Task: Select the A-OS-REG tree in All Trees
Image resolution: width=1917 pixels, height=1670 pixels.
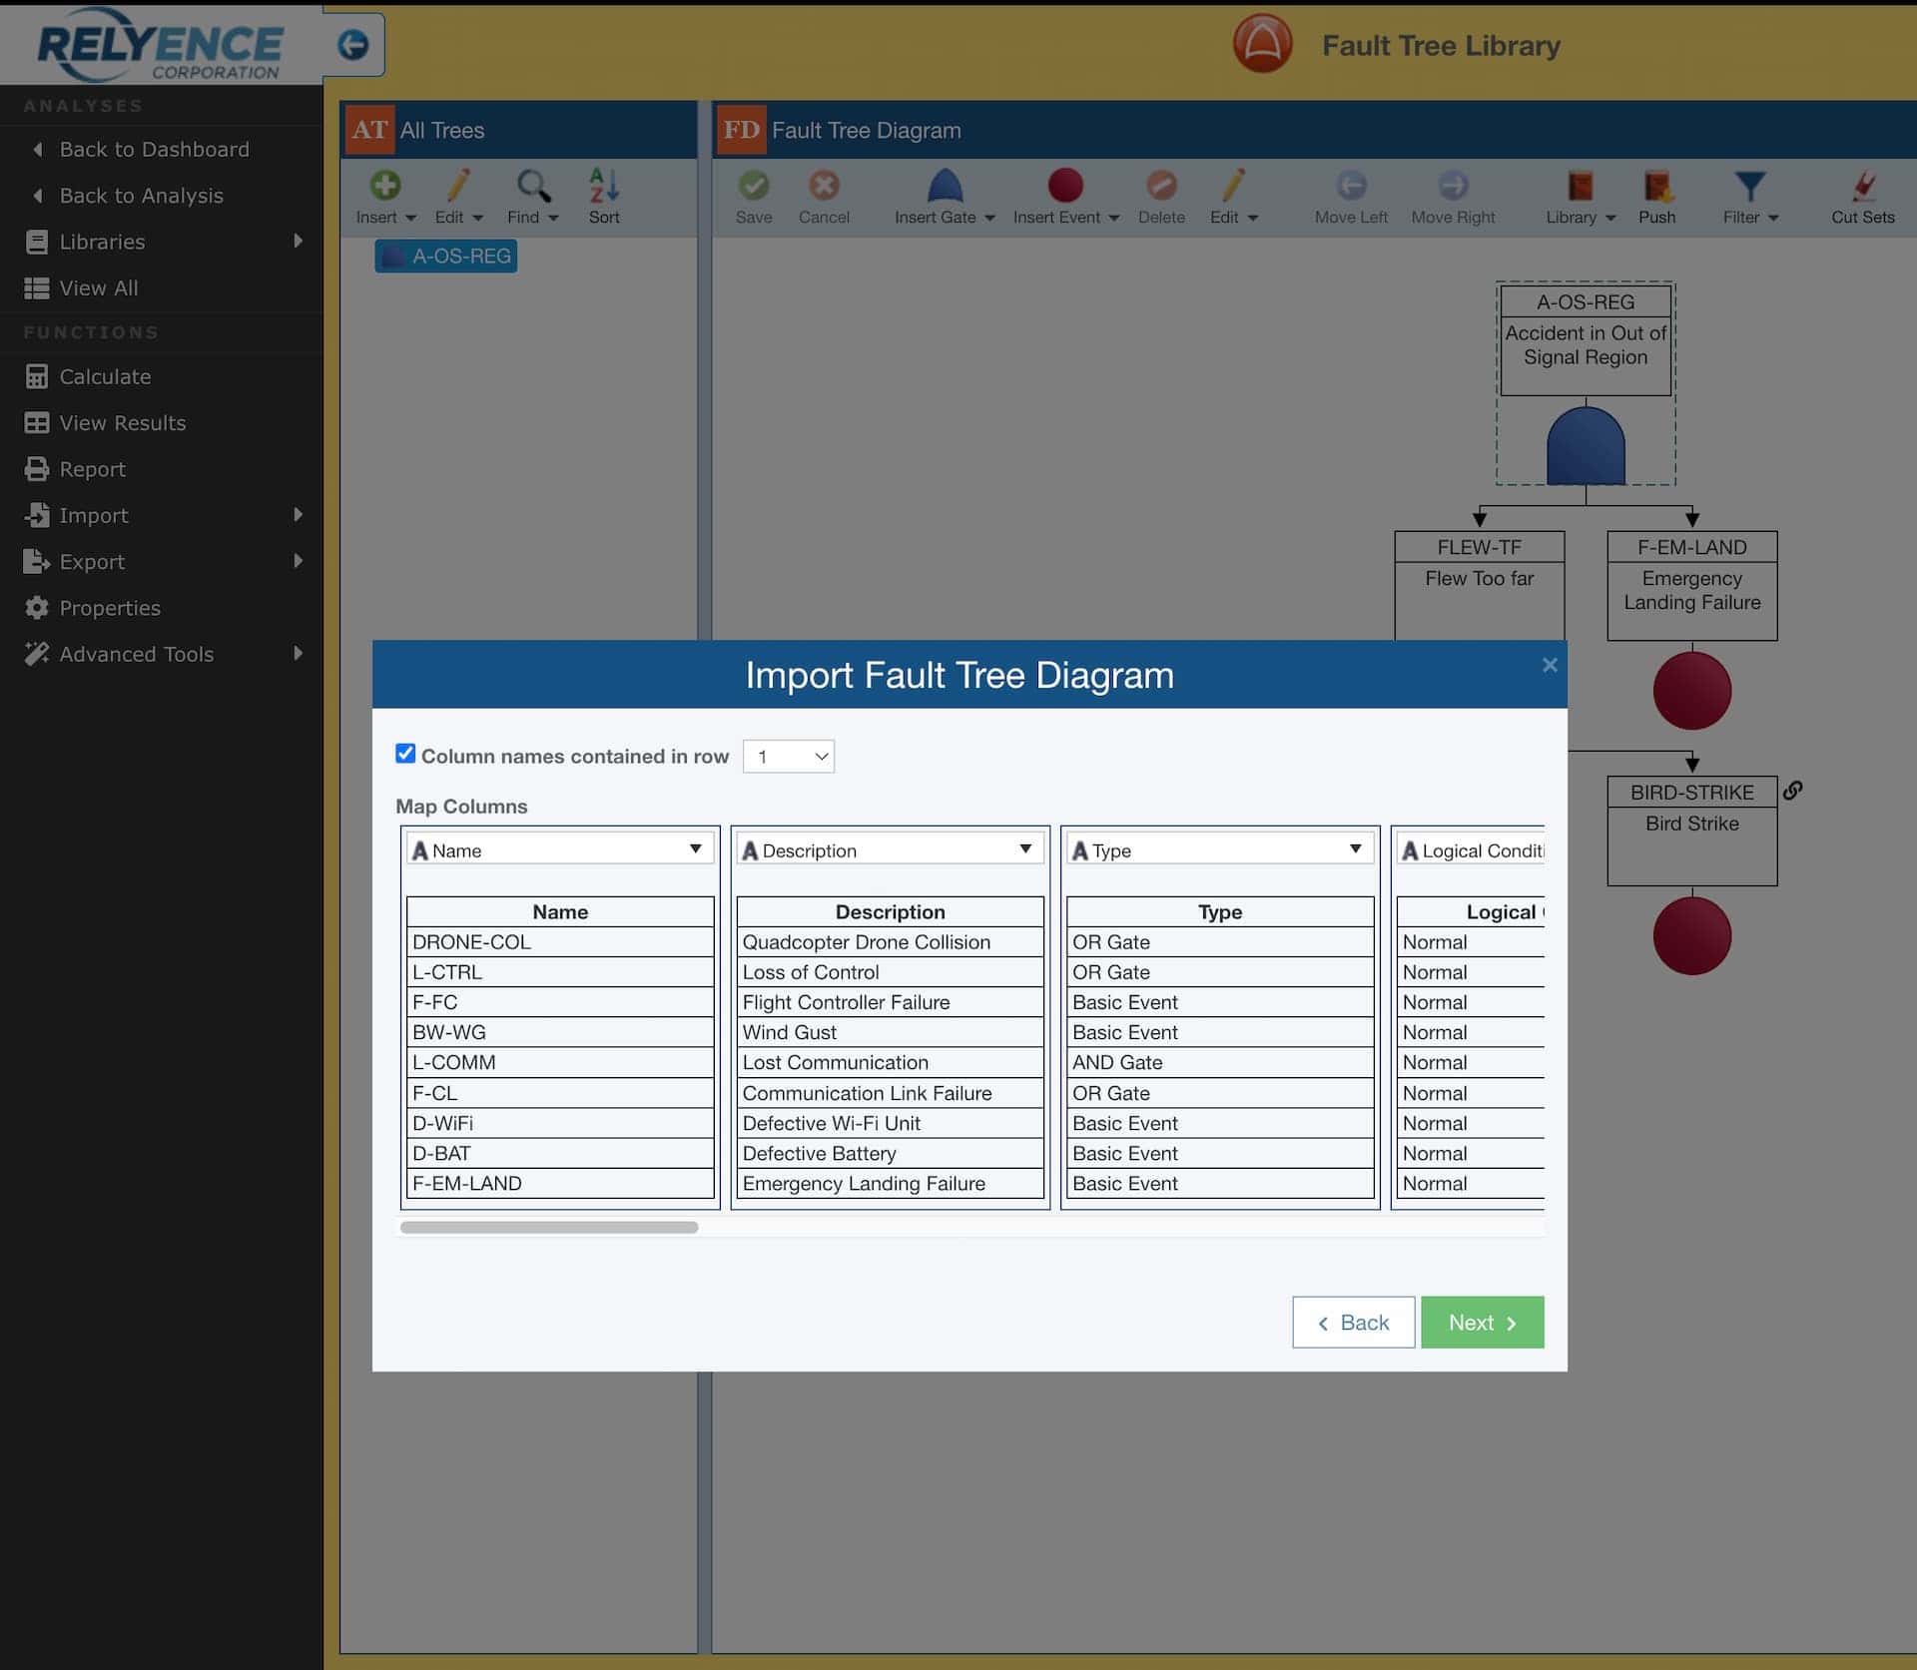Action: click(x=445, y=256)
